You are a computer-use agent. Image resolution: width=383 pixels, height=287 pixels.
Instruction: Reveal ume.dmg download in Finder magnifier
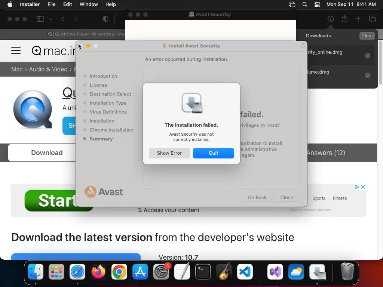(367, 75)
